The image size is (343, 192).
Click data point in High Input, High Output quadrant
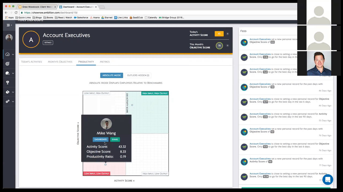click(x=132, y=105)
